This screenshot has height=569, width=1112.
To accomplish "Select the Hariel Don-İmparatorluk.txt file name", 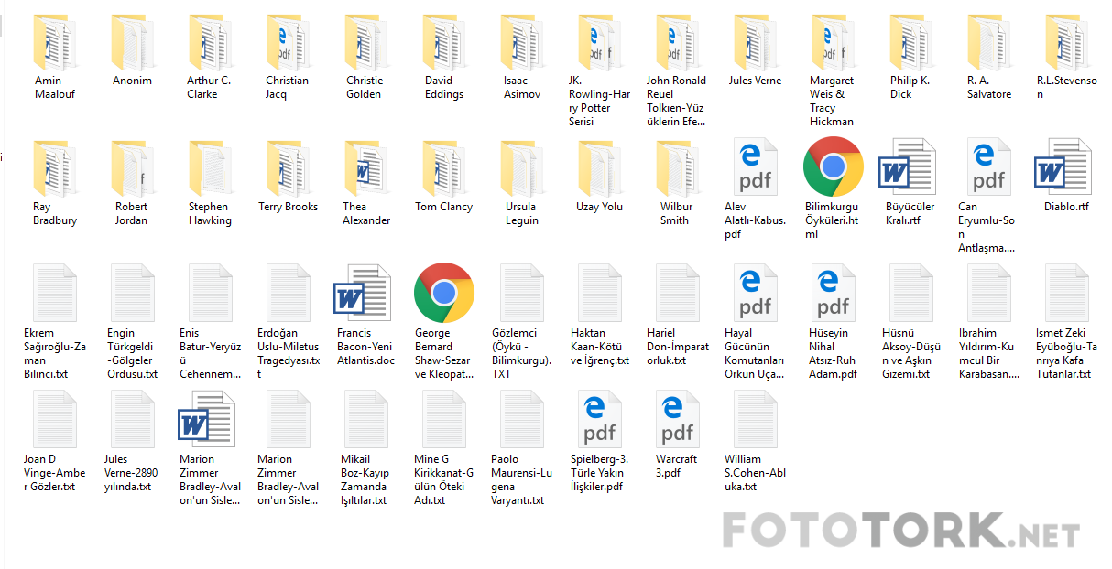I will click(678, 347).
